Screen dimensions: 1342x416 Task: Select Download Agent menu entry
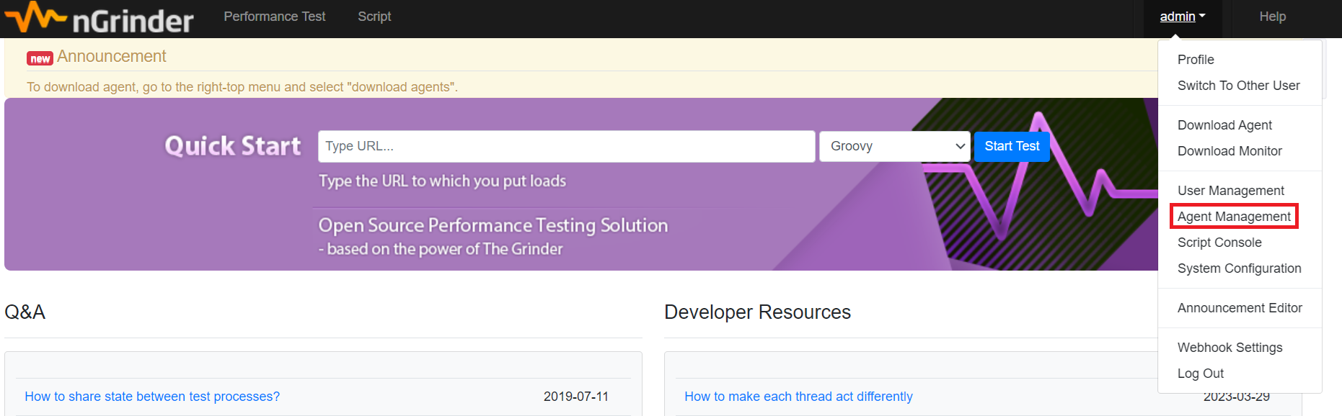(1224, 125)
